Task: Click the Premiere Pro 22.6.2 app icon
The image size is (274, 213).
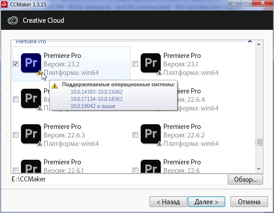Action: [151, 134]
